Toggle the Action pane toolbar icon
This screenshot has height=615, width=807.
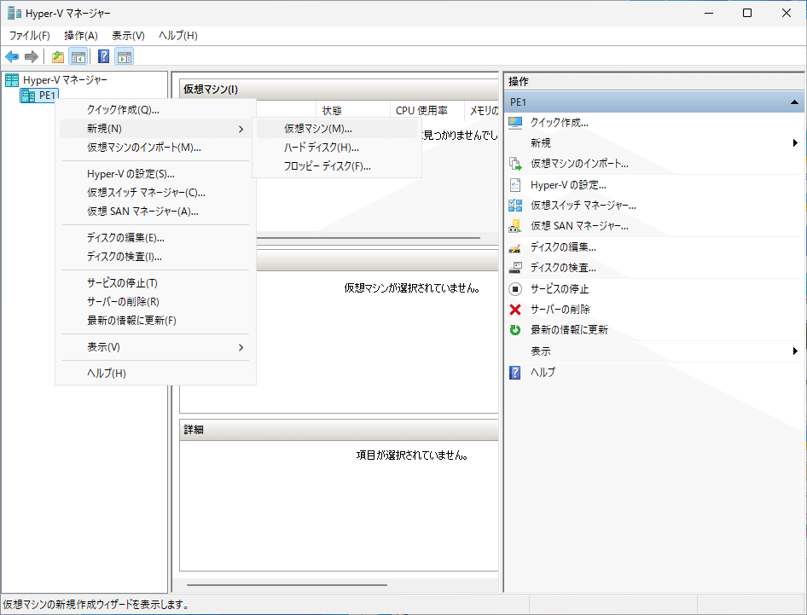124,56
